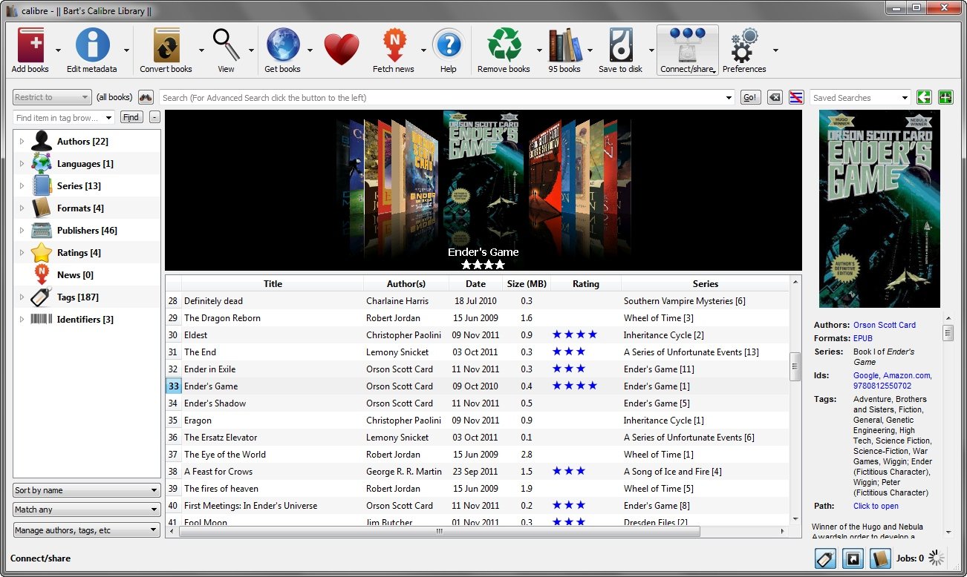Click green plus save search icon
The image size is (967, 577).
[945, 97]
